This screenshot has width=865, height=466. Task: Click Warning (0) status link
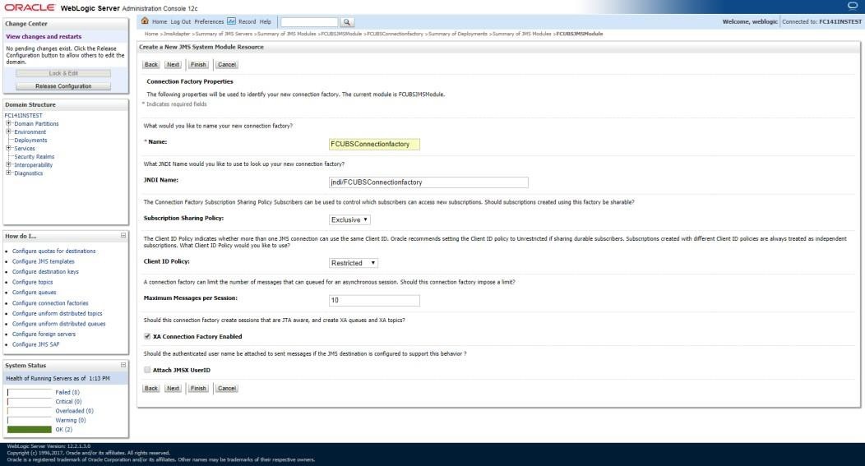point(71,420)
